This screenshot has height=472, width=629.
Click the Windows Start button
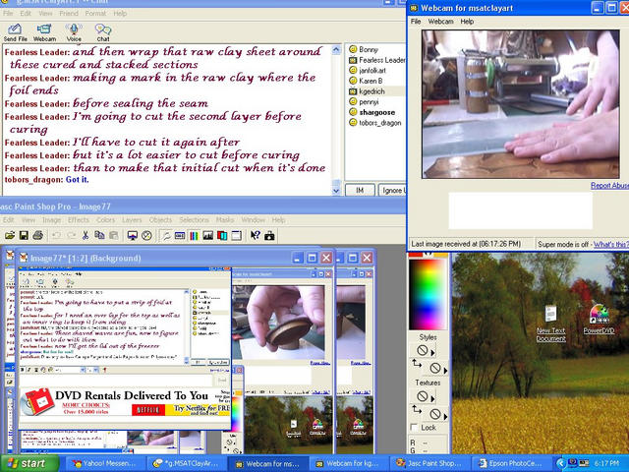click(x=29, y=463)
